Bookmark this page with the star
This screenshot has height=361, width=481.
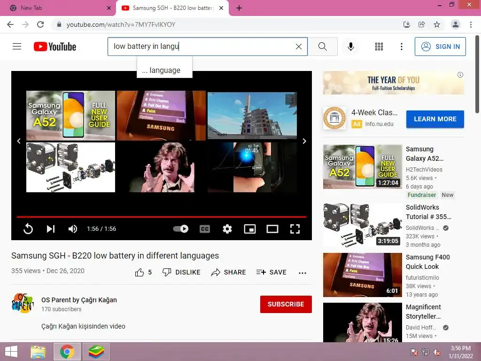point(437,24)
